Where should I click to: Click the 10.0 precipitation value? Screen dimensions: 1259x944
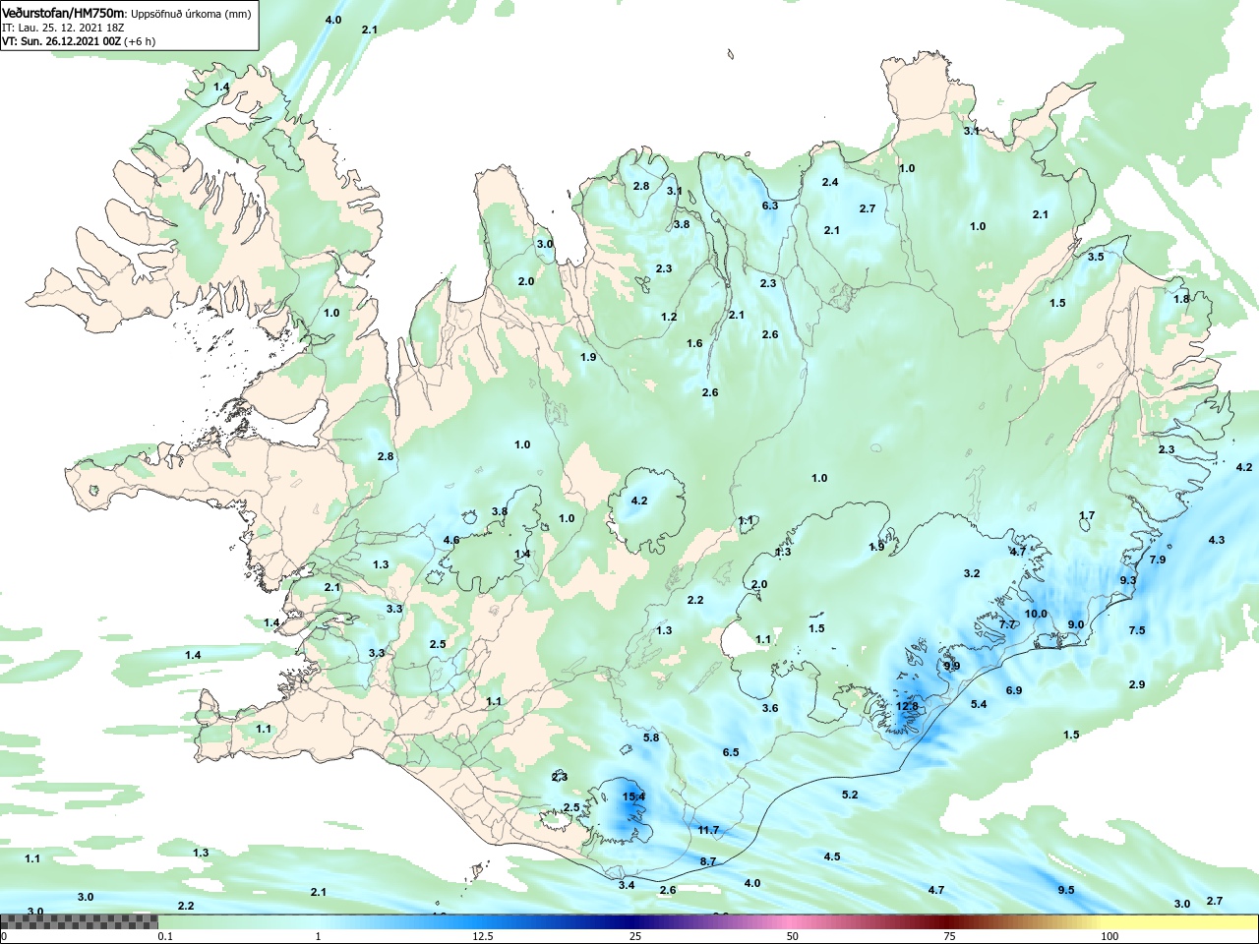1036,614
